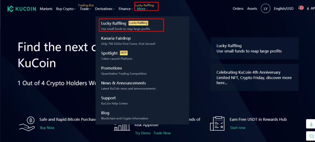Image resolution: width=315 pixels, height=142 pixels.
Task: Click the clipboard Rewards Hub icon
Action: pos(217,123)
